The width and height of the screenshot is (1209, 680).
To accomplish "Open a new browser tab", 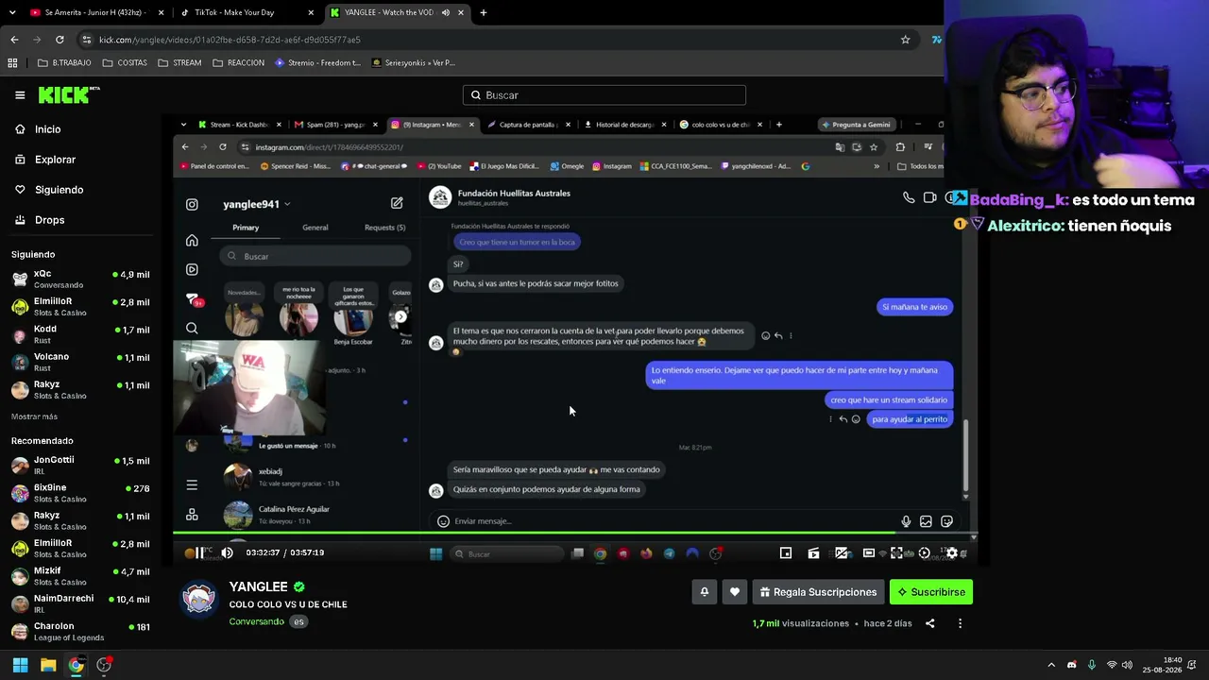I will tap(484, 12).
